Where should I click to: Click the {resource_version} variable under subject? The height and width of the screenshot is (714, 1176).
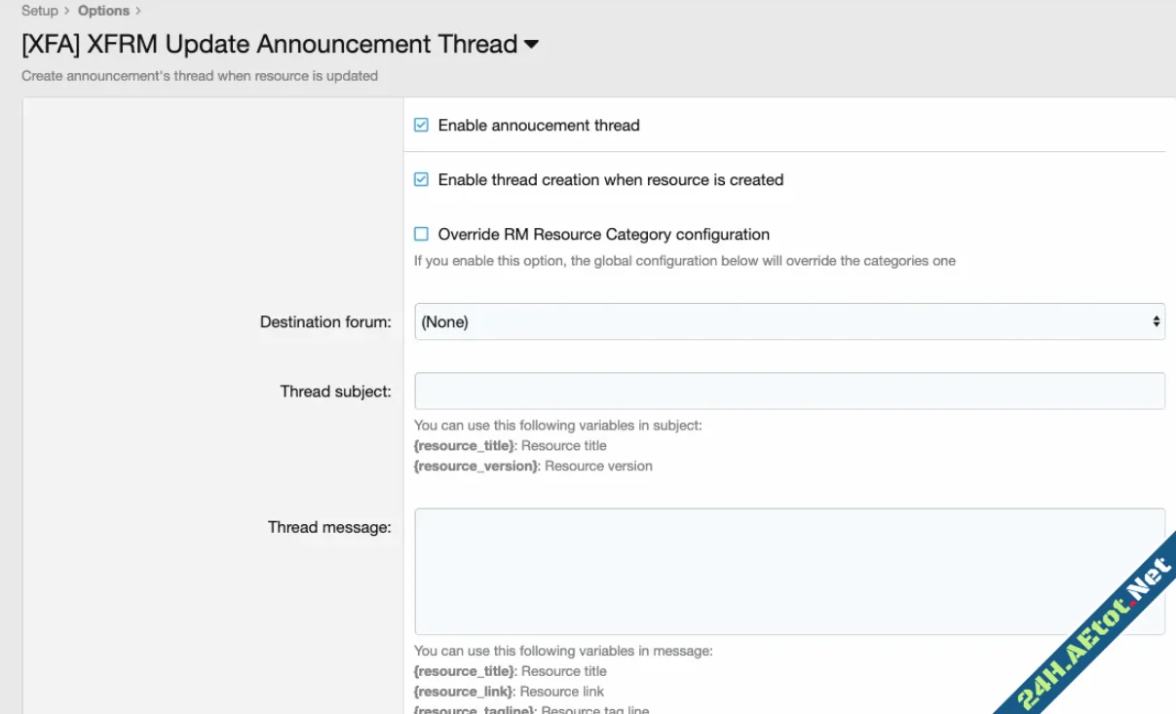[475, 466]
